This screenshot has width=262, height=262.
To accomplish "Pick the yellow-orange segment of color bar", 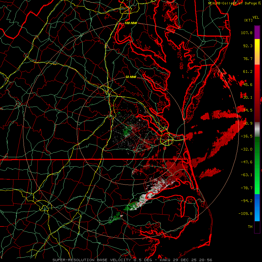I will 257,52.
